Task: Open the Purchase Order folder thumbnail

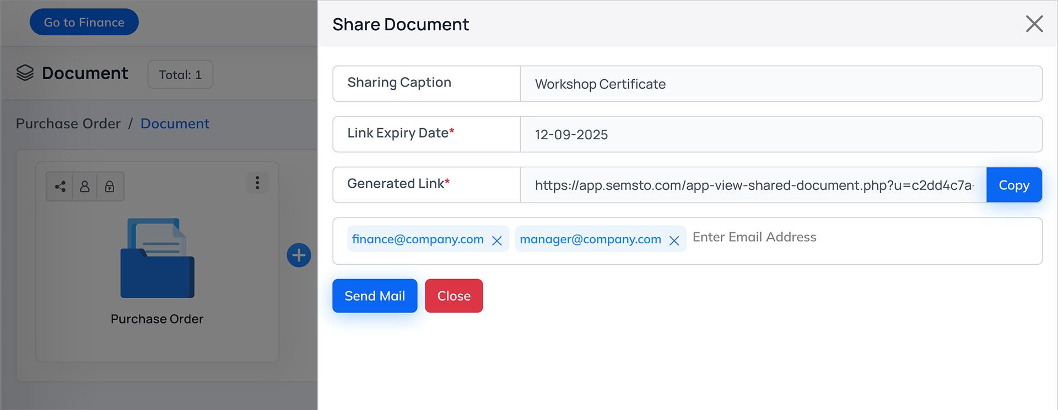Action: point(158,258)
